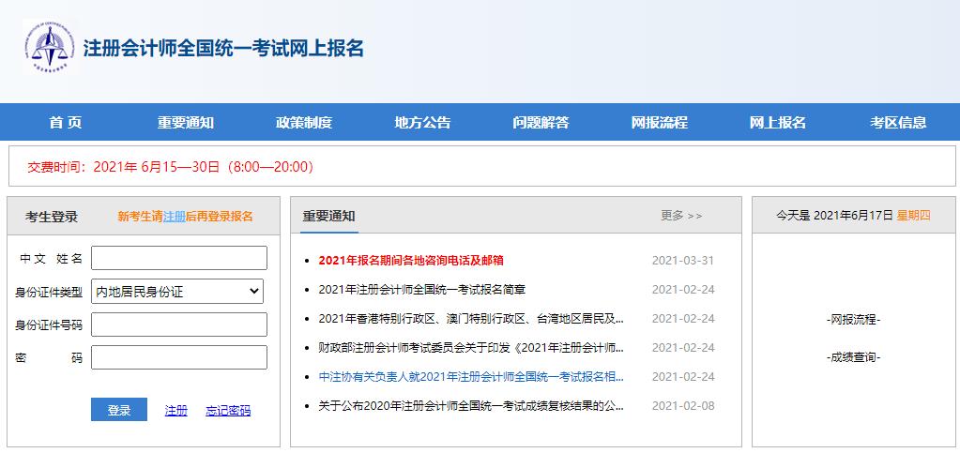This screenshot has height=453, width=960.
Task: Open the 首页 navigation menu item
Action: tap(66, 122)
